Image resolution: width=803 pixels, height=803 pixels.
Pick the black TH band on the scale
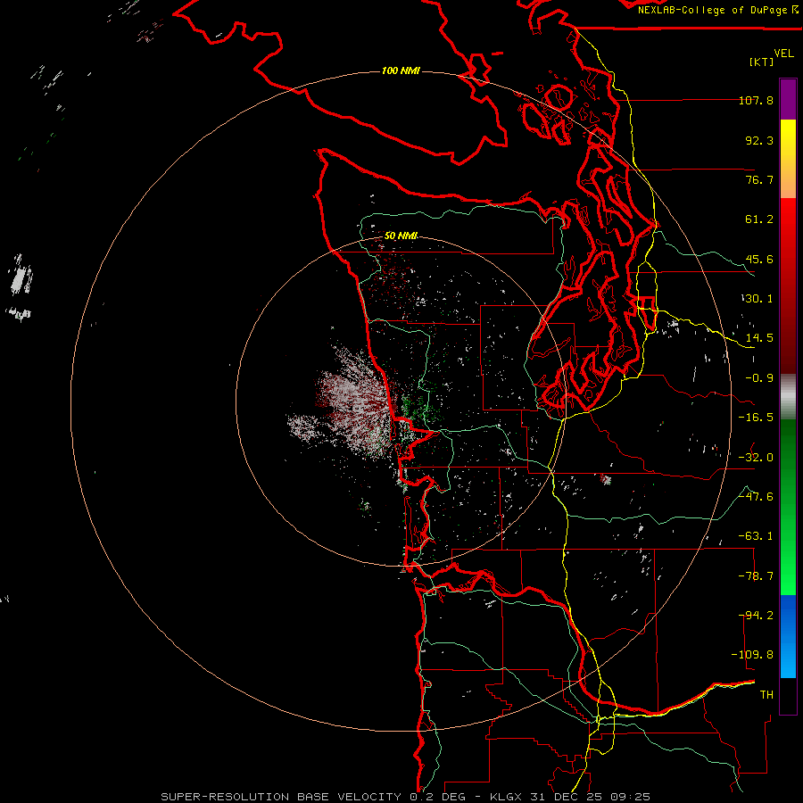788,695
